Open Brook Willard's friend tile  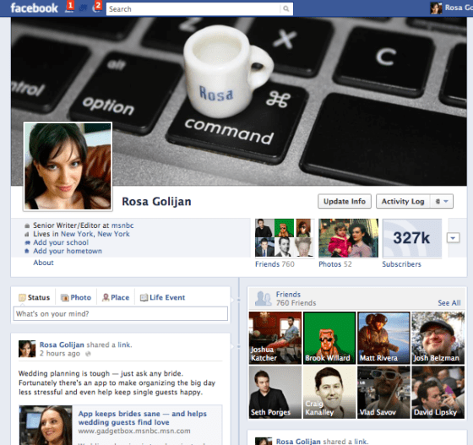(329, 338)
